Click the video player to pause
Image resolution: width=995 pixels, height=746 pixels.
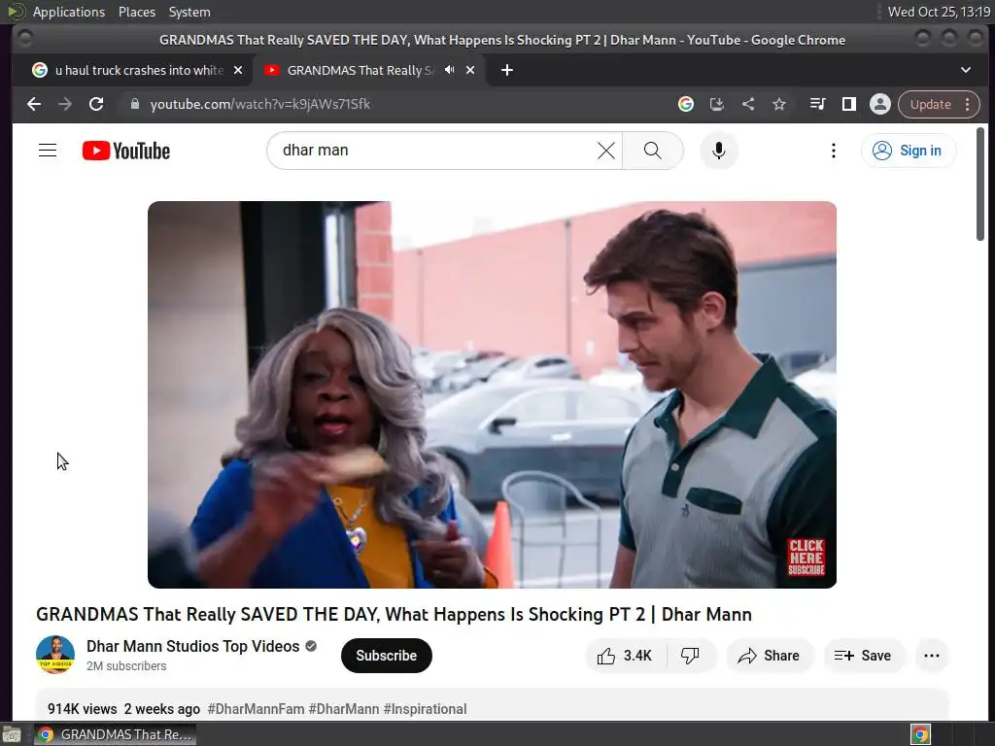(492, 394)
